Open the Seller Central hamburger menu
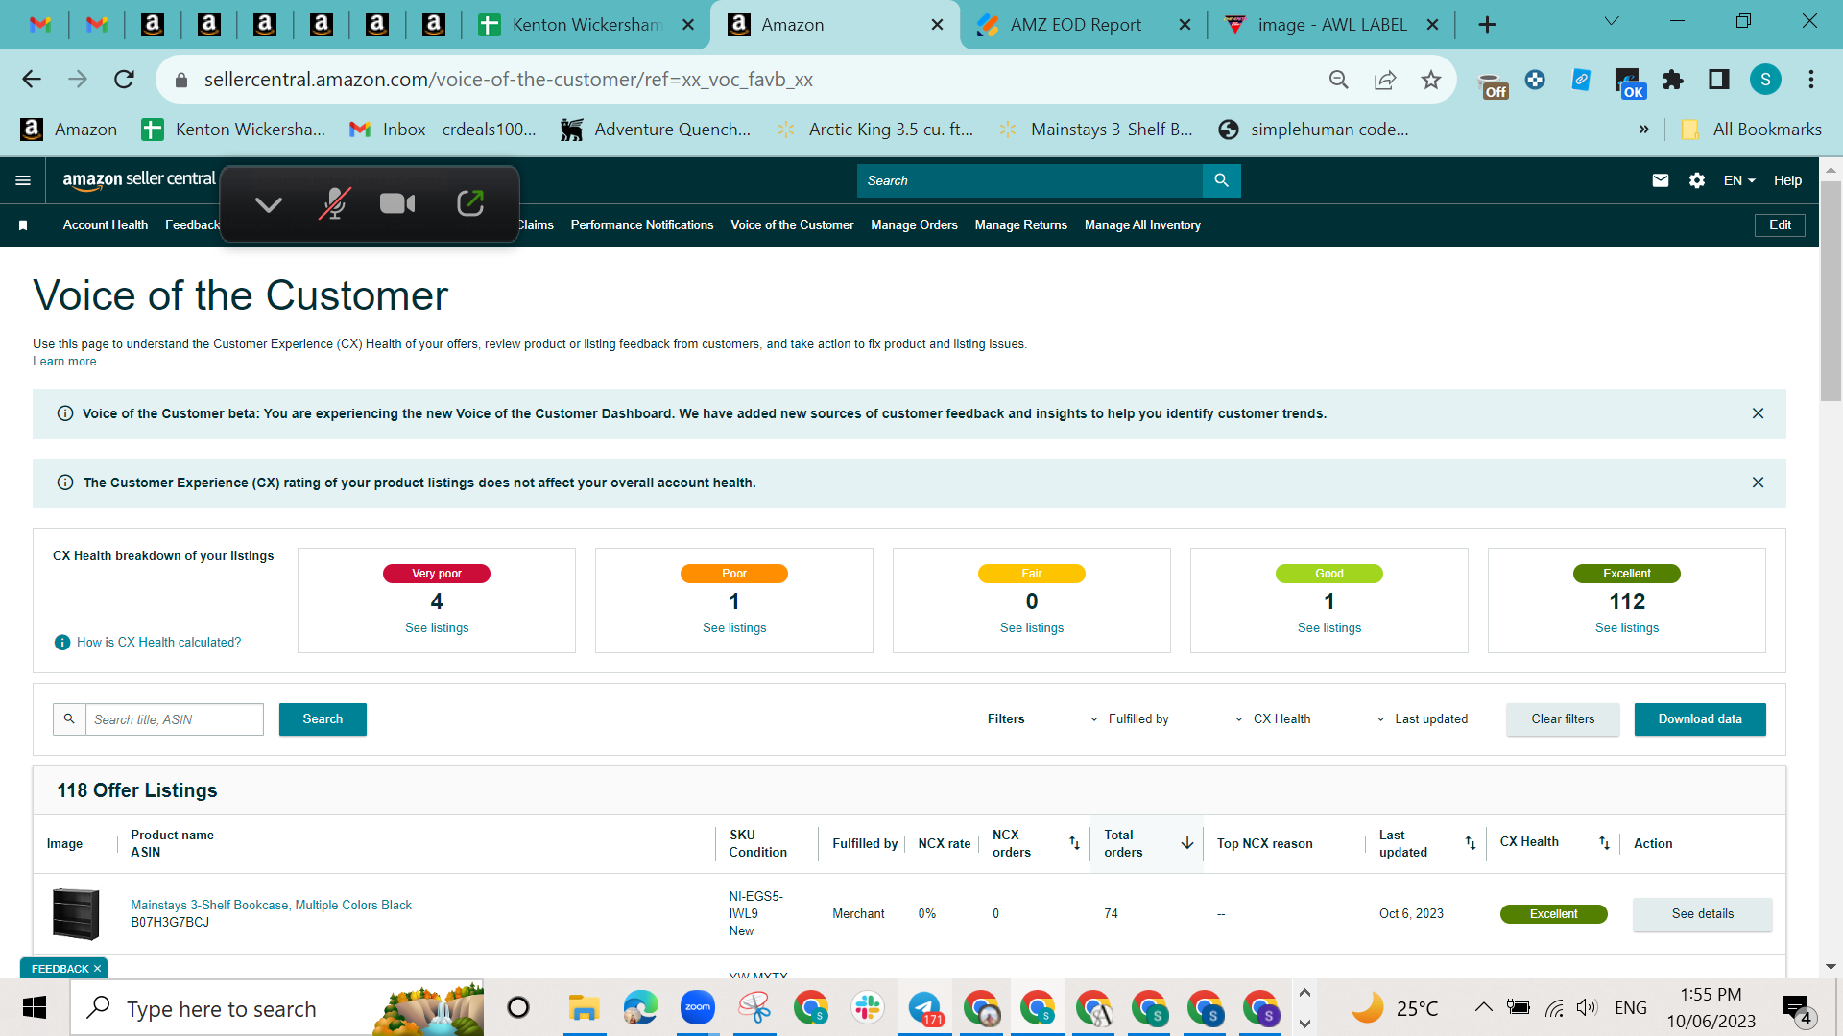Image resolution: width=1843 pixels, height=1036 pixels. pyautogui.click(x=23, y=180)
